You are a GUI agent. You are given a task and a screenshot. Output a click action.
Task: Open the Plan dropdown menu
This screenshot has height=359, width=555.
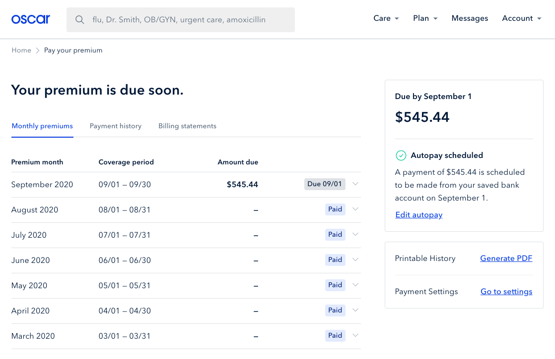point(425,18)
